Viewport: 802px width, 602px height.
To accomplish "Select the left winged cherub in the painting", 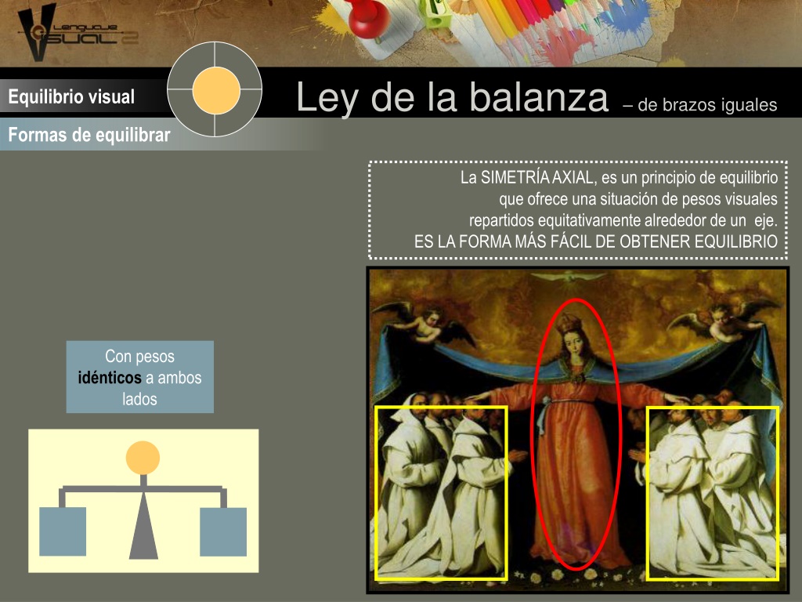I will [423, 324].
